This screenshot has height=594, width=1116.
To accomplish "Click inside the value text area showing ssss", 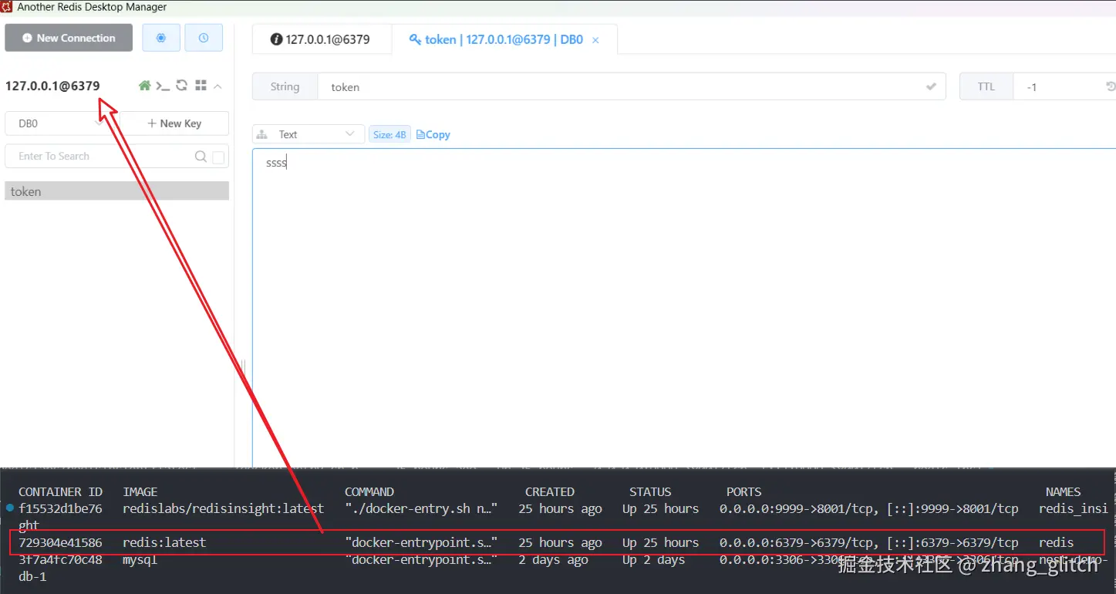I will pos(684,307).
